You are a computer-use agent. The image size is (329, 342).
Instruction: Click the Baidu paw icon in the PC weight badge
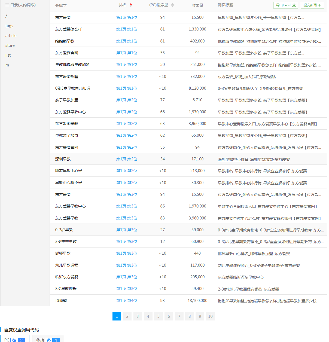[x=14, y=340]
